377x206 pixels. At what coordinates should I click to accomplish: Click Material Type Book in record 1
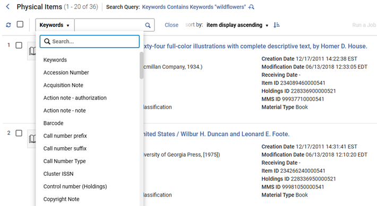pyautogui.click(x=285, y=107)
